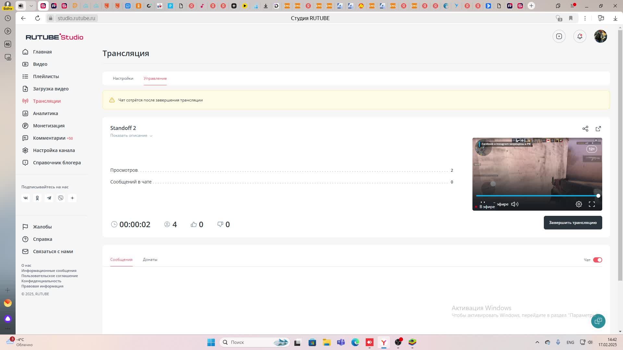The image size is (623, 350).
Task: Click the share icon on stream panel
Action: [x=586, y=128]
